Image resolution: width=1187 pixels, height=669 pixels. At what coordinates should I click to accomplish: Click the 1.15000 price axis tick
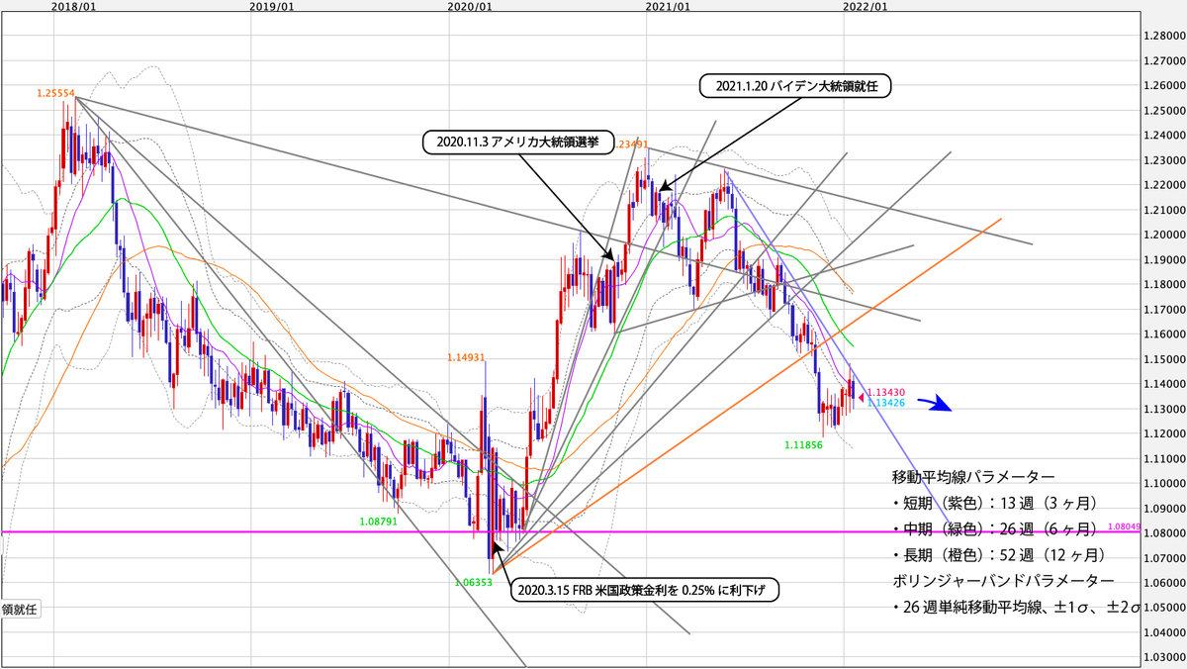[x=1164, y=359]
